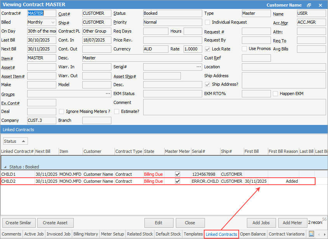Open the Serial# lookup ellipsis
The image size is (328, 239).
(199, 67)
